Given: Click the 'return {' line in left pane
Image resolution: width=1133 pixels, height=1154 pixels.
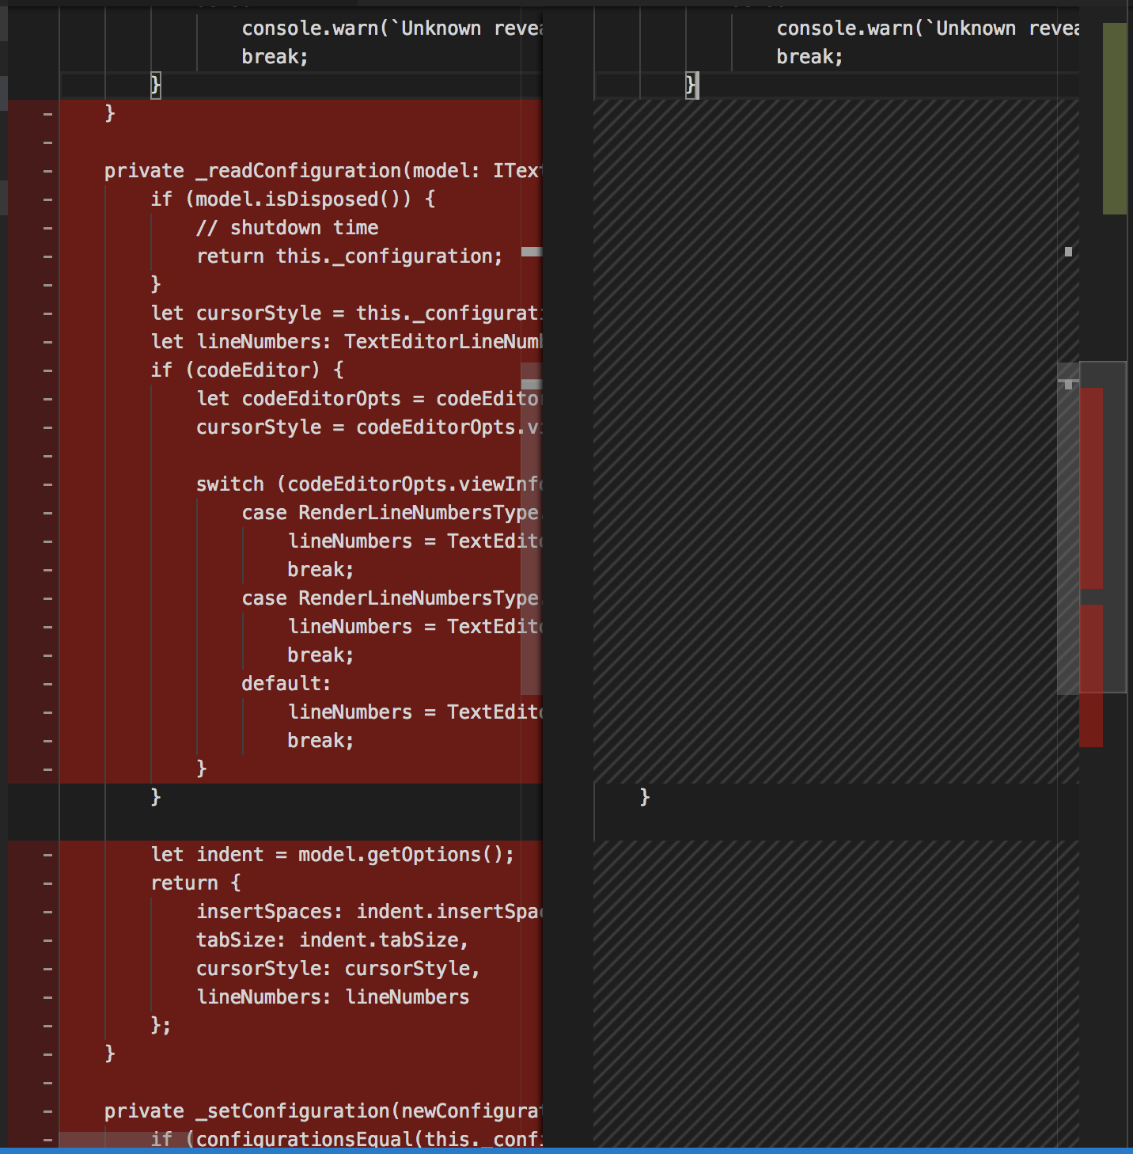Looking at the screenshot, I should click(x=195, y=883).
